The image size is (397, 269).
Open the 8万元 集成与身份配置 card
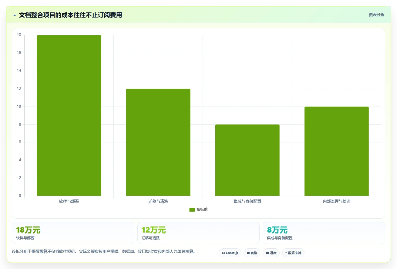pyautogui.click(x=324, y=233)
